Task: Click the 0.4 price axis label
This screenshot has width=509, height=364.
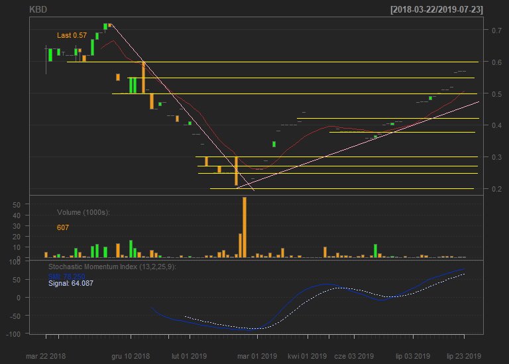Action: [x=496, y=125]
